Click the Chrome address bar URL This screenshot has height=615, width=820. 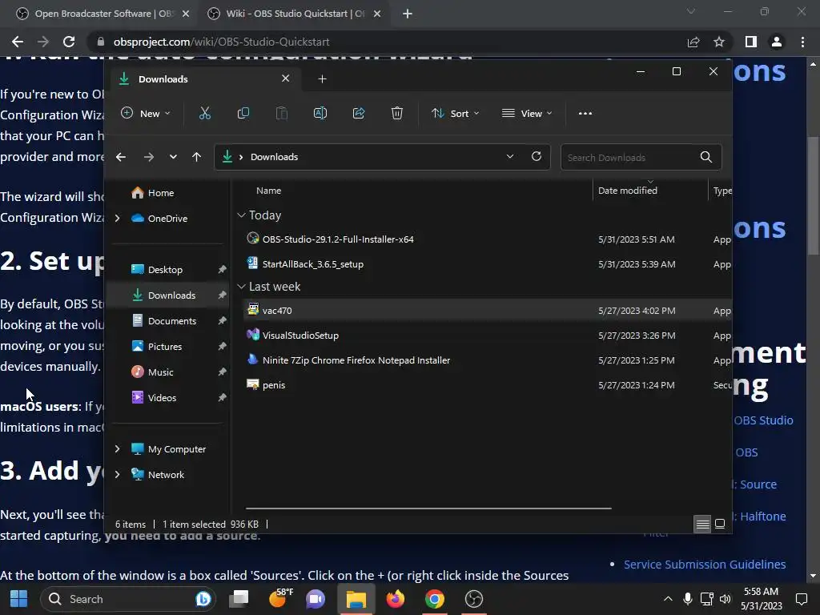tap(222, 42)
